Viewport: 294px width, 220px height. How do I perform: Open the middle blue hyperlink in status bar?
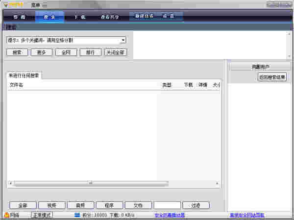point(170,215)
